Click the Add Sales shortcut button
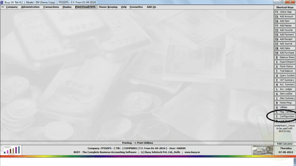 (285, 48)
